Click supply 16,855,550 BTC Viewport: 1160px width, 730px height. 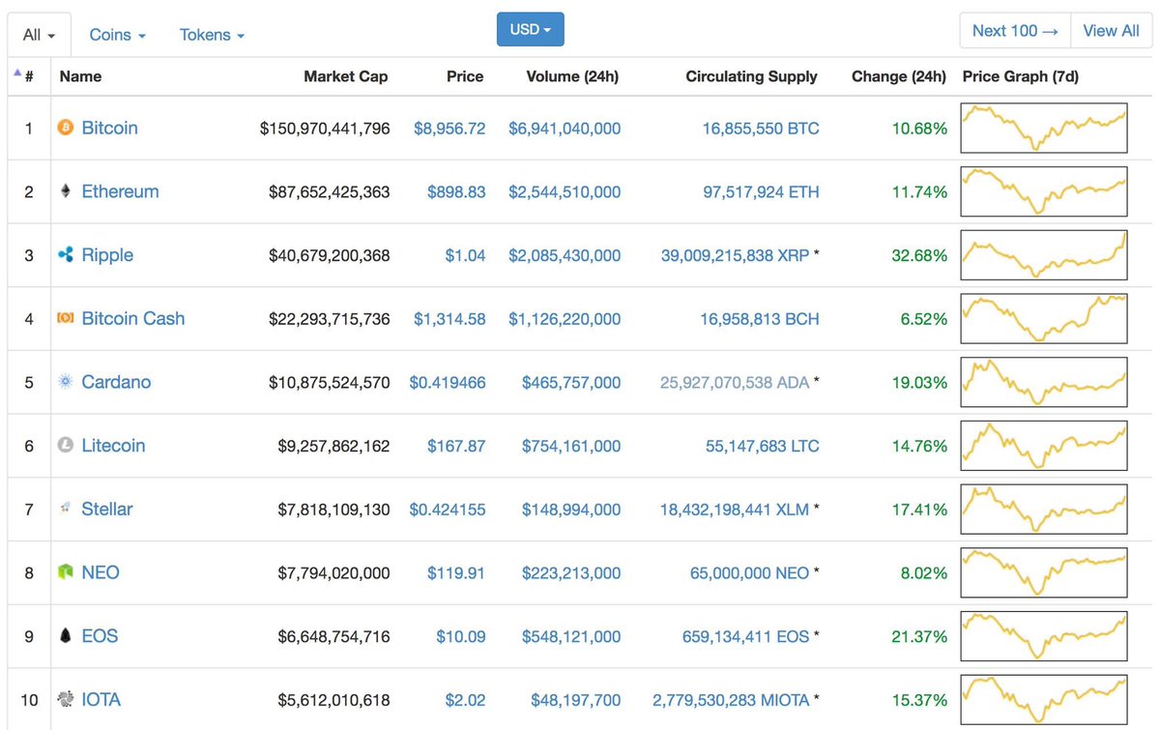click(x=762, y=128)
